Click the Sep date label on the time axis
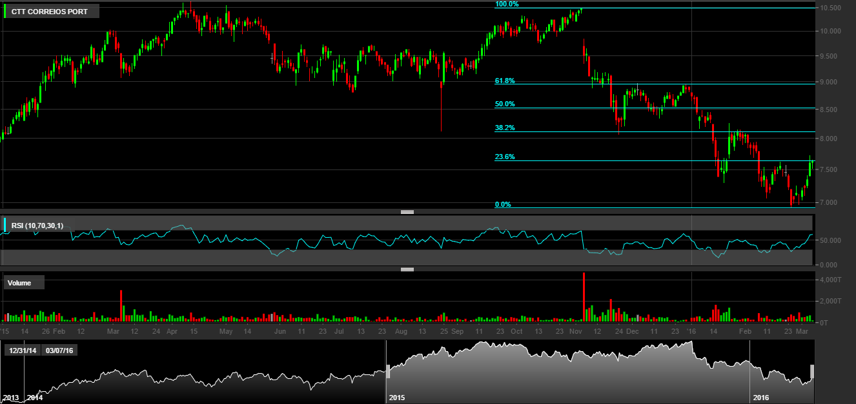 457,331
